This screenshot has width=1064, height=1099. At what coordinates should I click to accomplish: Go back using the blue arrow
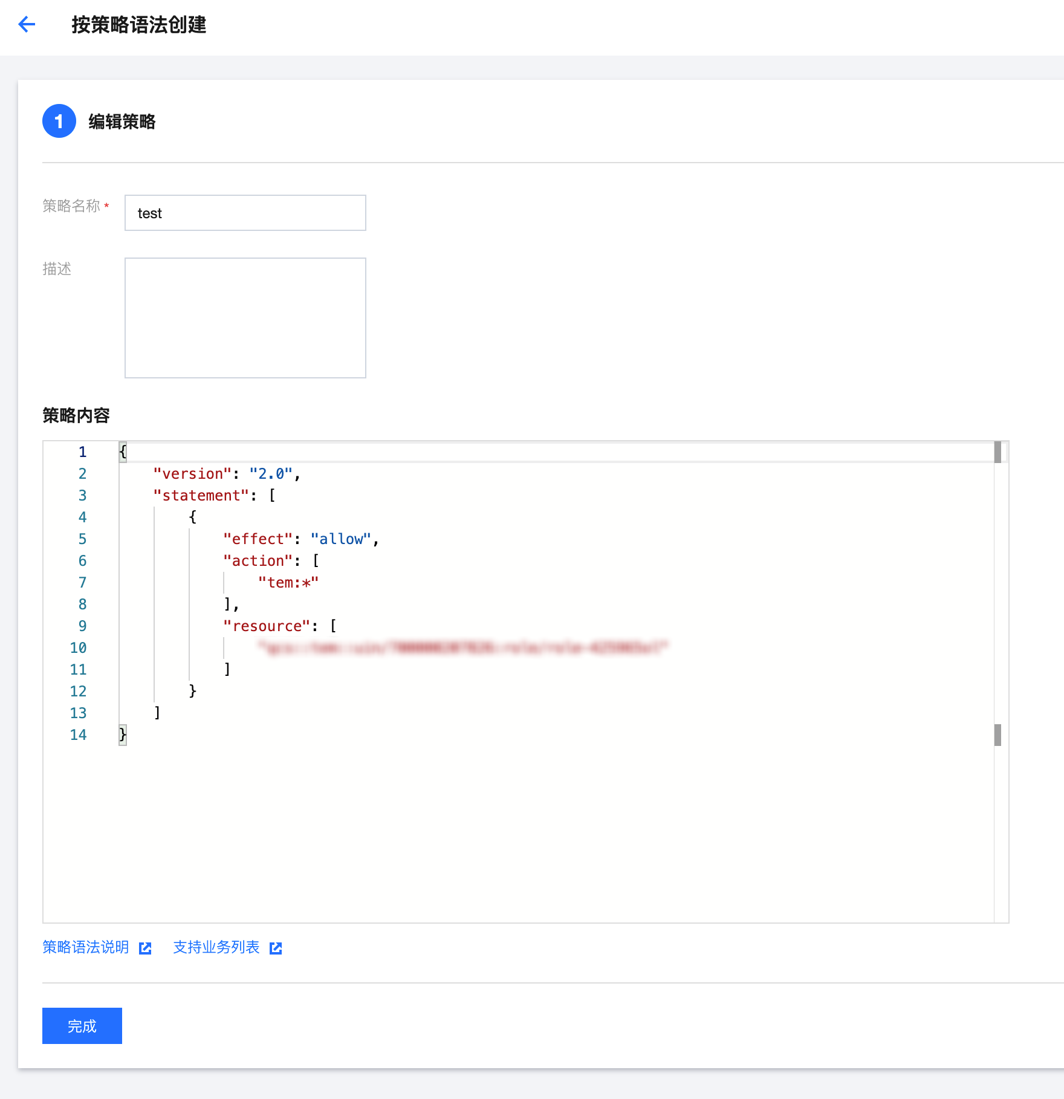coord(27,25)
